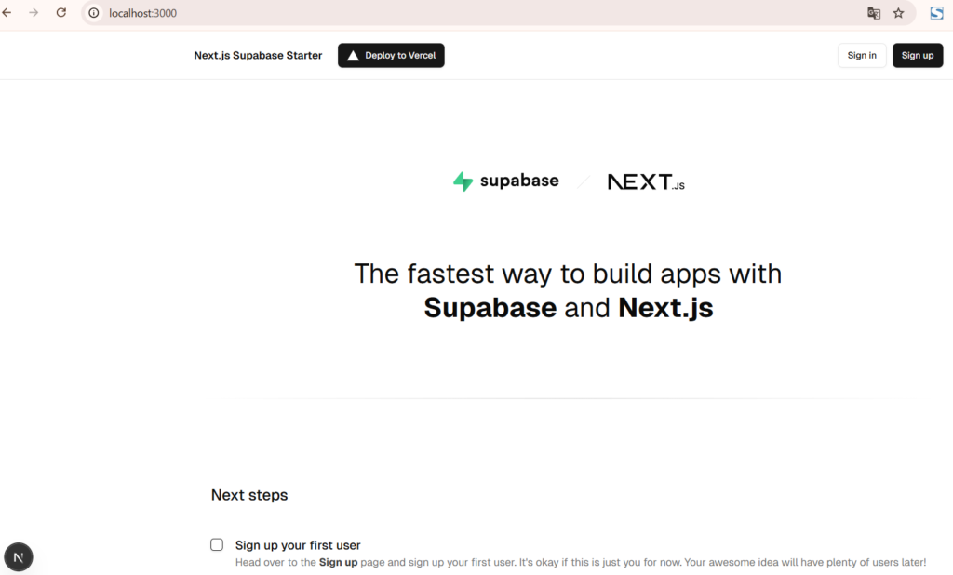This screenshot has width=953, height=575.
Task: Bookmark this page with the star icon
Action: coord(898,13)
